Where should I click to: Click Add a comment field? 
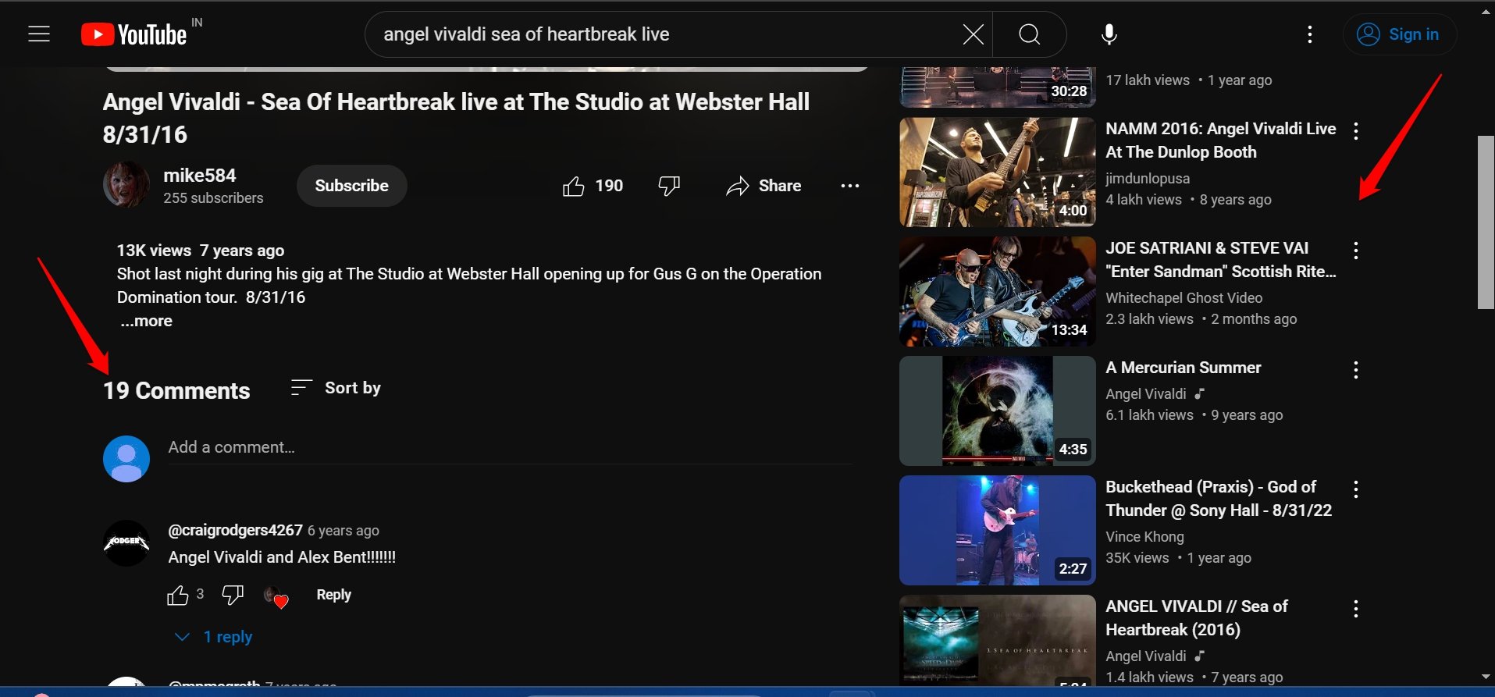click(x=510, y=447)
